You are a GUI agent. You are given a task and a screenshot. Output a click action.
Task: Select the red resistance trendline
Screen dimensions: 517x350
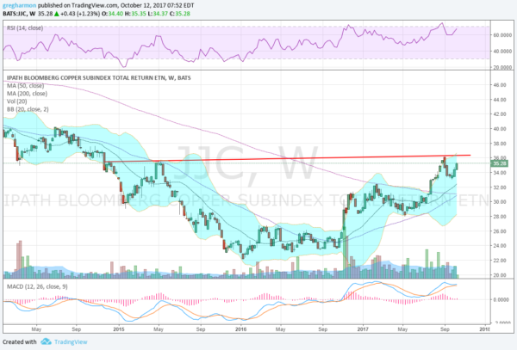[x=287, y=158]
